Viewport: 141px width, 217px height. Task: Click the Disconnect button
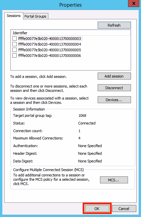pos(114,88)
